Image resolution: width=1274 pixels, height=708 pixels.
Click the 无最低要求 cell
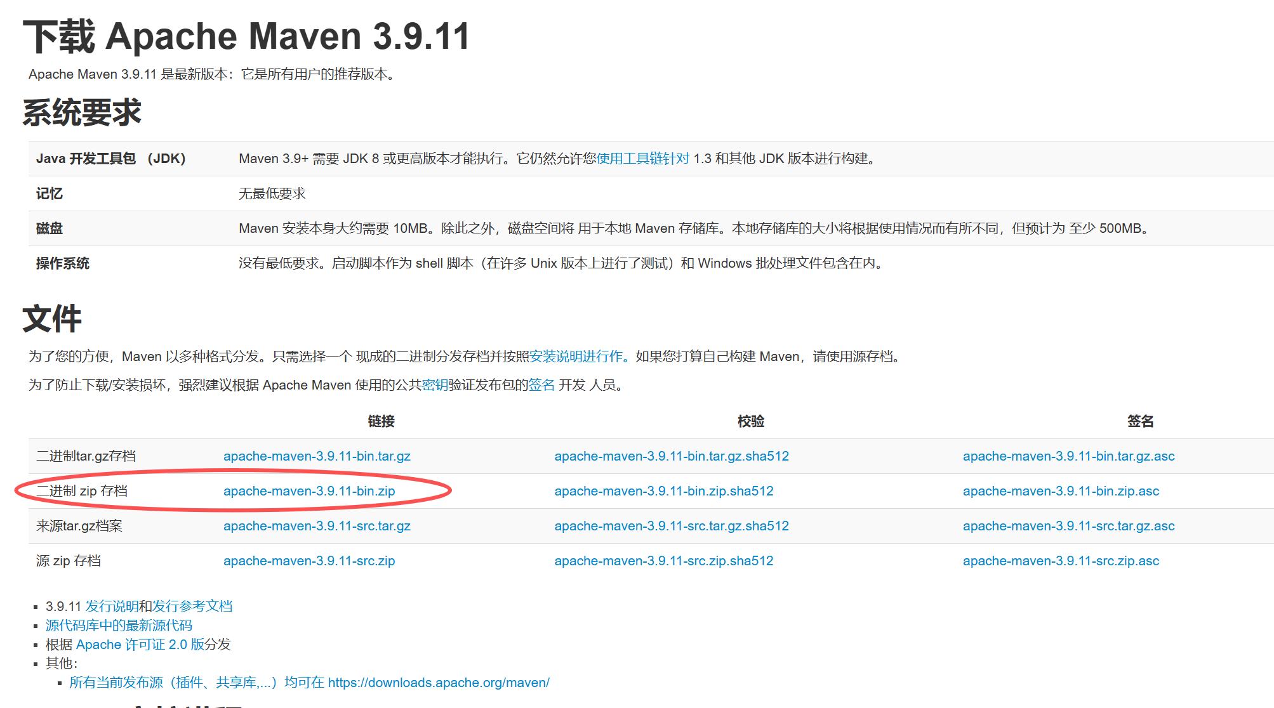coord(272,193)
